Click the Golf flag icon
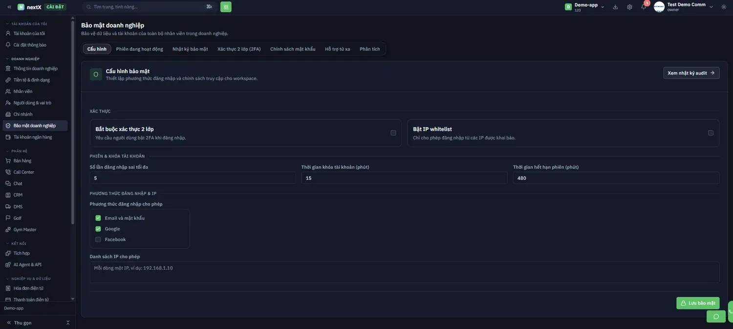The height and width of the screenshot is (329, 733). tap(8, 218)
